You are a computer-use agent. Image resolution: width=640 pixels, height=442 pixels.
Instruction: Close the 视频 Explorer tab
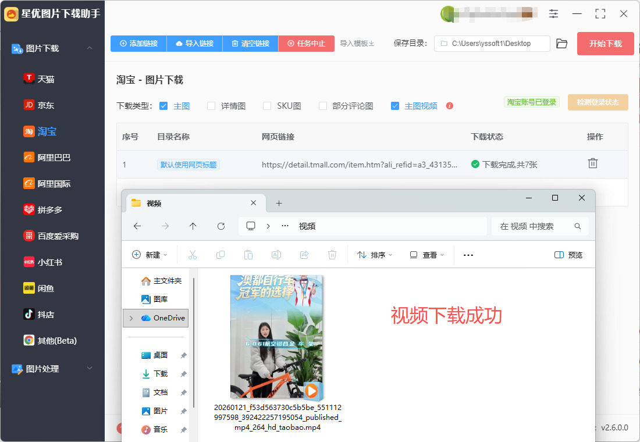pos(254,203)
